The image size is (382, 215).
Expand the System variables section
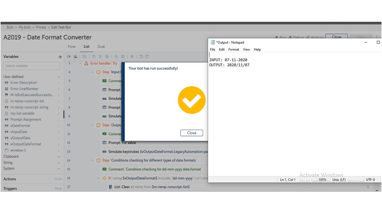59,169
